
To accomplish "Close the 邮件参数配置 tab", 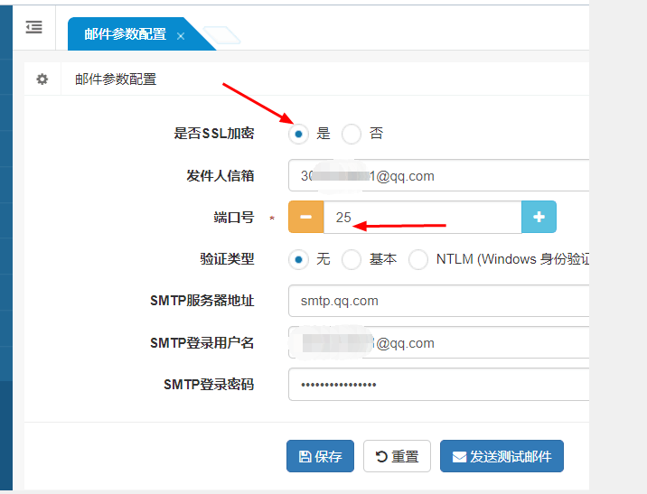I will [x=181, y=35].
